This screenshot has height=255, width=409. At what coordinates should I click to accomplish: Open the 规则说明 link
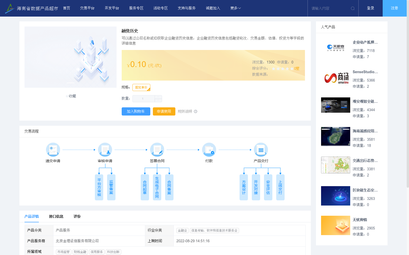(185, 111)
